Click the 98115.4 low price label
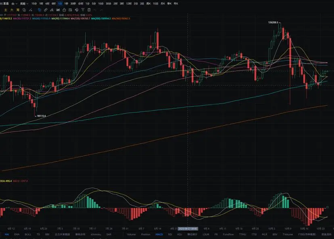The image size is (334, 239). 41,116
